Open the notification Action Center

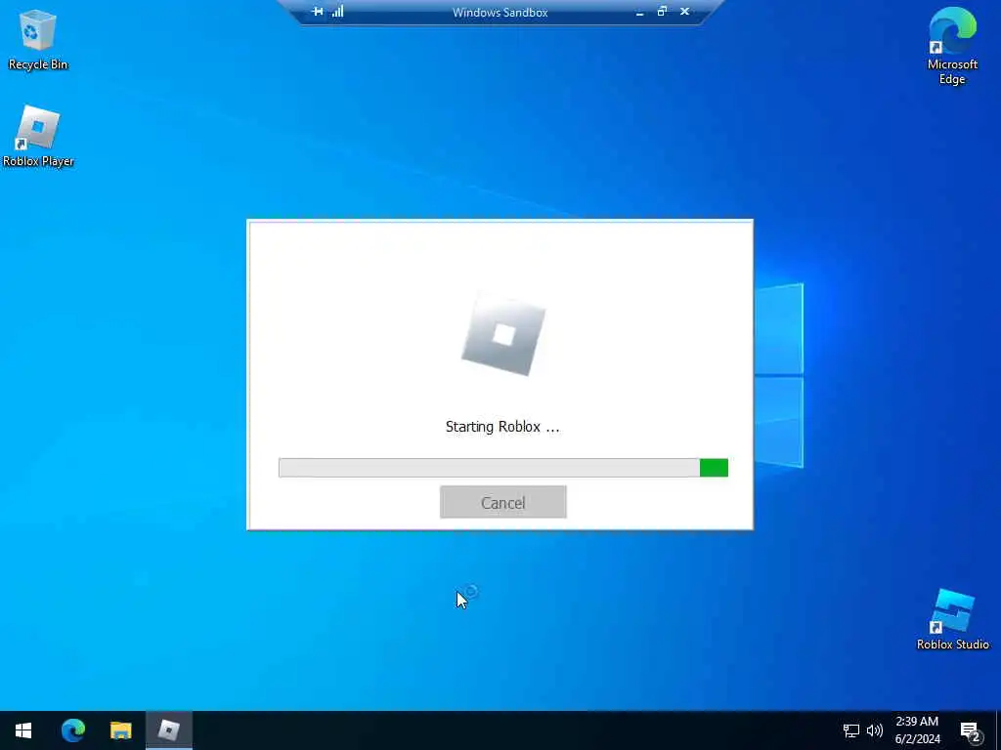(x=971, y=730)
